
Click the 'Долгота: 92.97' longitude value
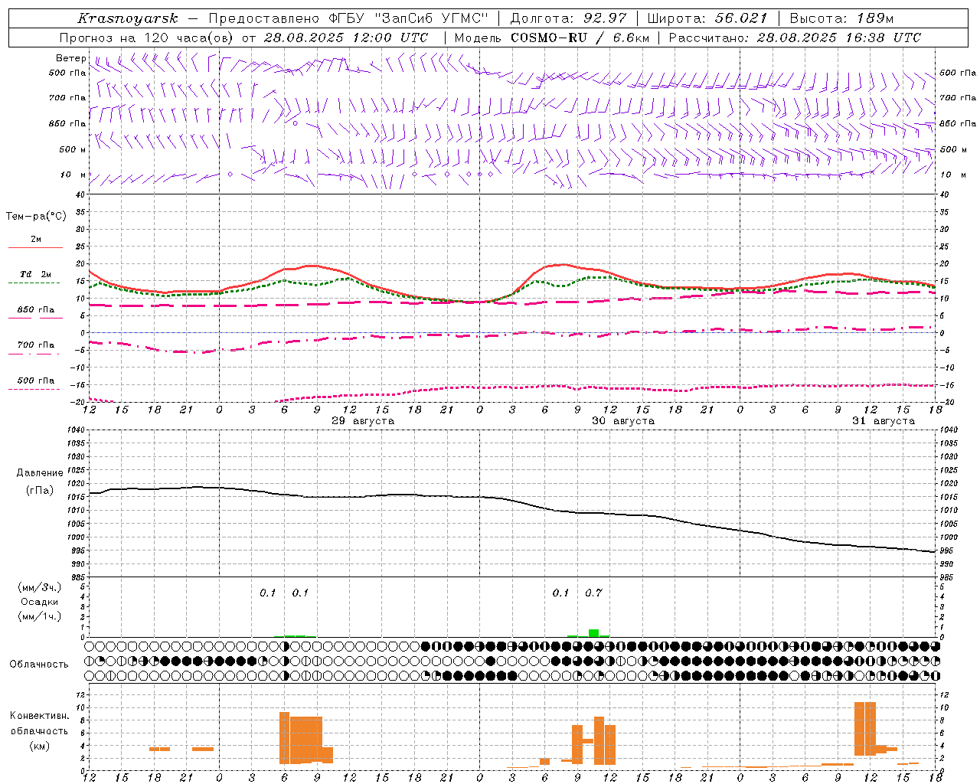pos(568,18)
